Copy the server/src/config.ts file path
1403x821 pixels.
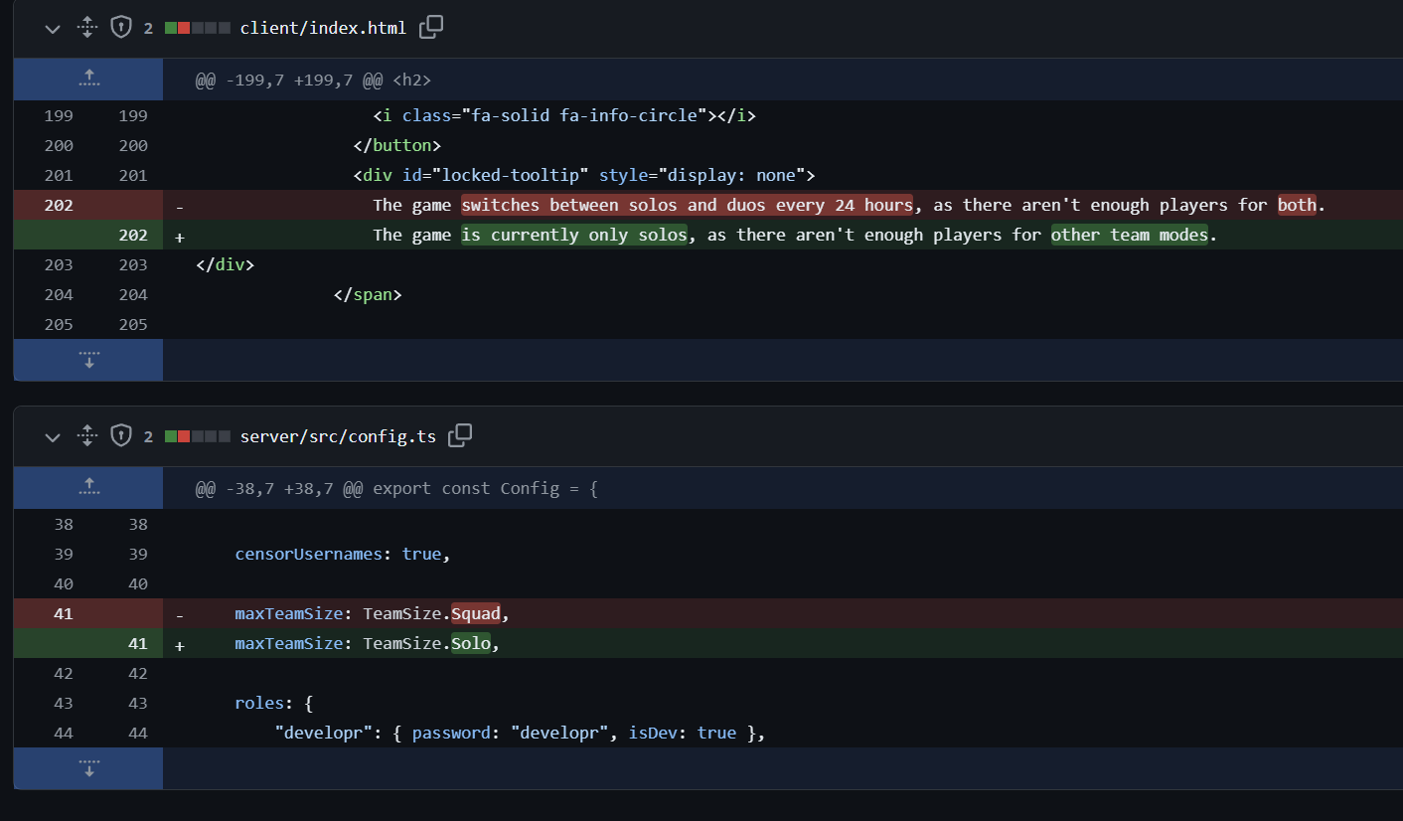460,436
